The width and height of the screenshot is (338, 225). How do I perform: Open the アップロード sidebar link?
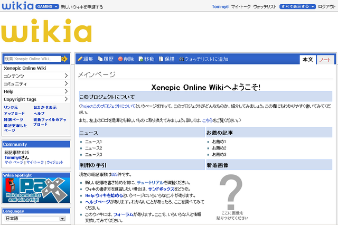(x=14, y=114)
